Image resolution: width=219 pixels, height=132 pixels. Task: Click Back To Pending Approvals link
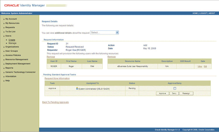(x=55, y=102)
